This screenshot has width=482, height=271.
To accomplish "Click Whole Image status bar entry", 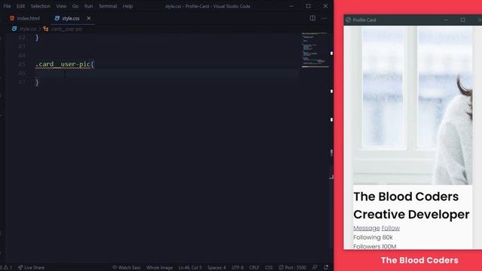I will click(160, 268).
